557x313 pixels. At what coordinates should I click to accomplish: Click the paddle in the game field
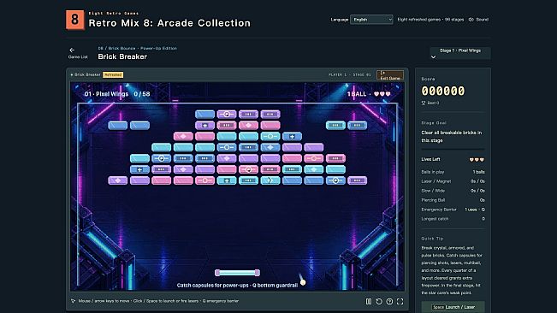coord(237,273)
